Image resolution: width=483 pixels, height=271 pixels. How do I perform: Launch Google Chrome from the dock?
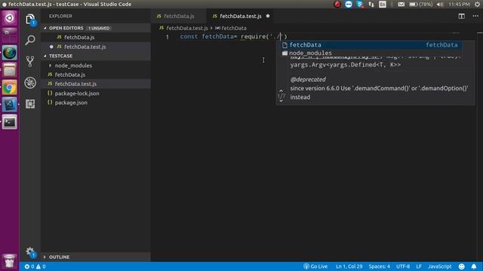pyautogui.click(x=10, y=88)
